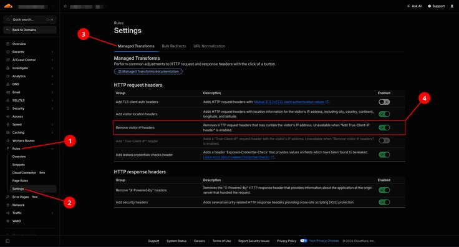Switch to the Bulk Redirects tab
459x247 pixels.
click(174, 46)
